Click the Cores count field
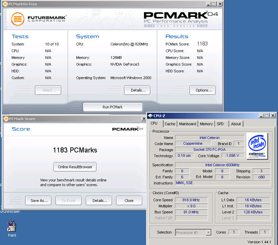Viewport: 278px width, 245px height. pyautogui.click(x=234, y=232)
